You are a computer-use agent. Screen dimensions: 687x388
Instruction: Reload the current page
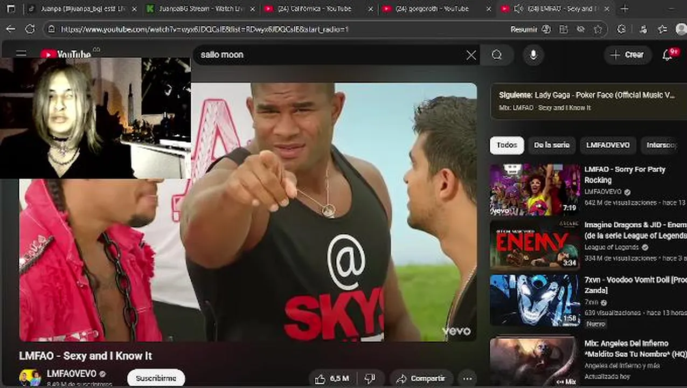[x=30, y=29]
